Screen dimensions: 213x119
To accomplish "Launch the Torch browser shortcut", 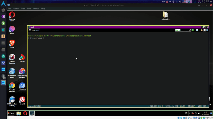I will tap(22, 58).
